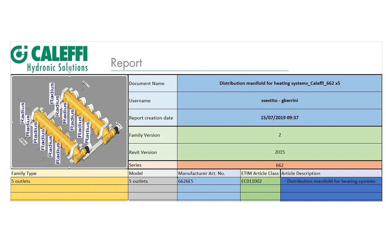Select the gray 5 outlets Model cell
The height and width of the screenshot is (241, 386).
[x=153, y=181]
